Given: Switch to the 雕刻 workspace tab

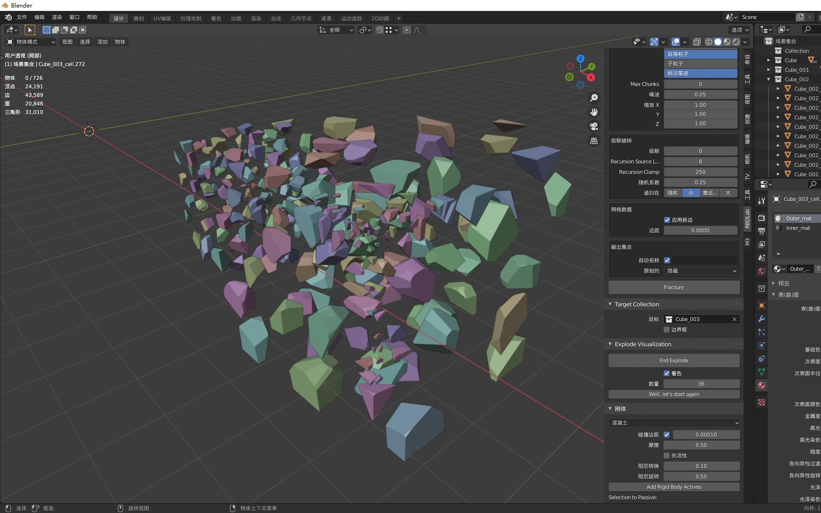Looking at the screenshot, I should pos(138,19).
